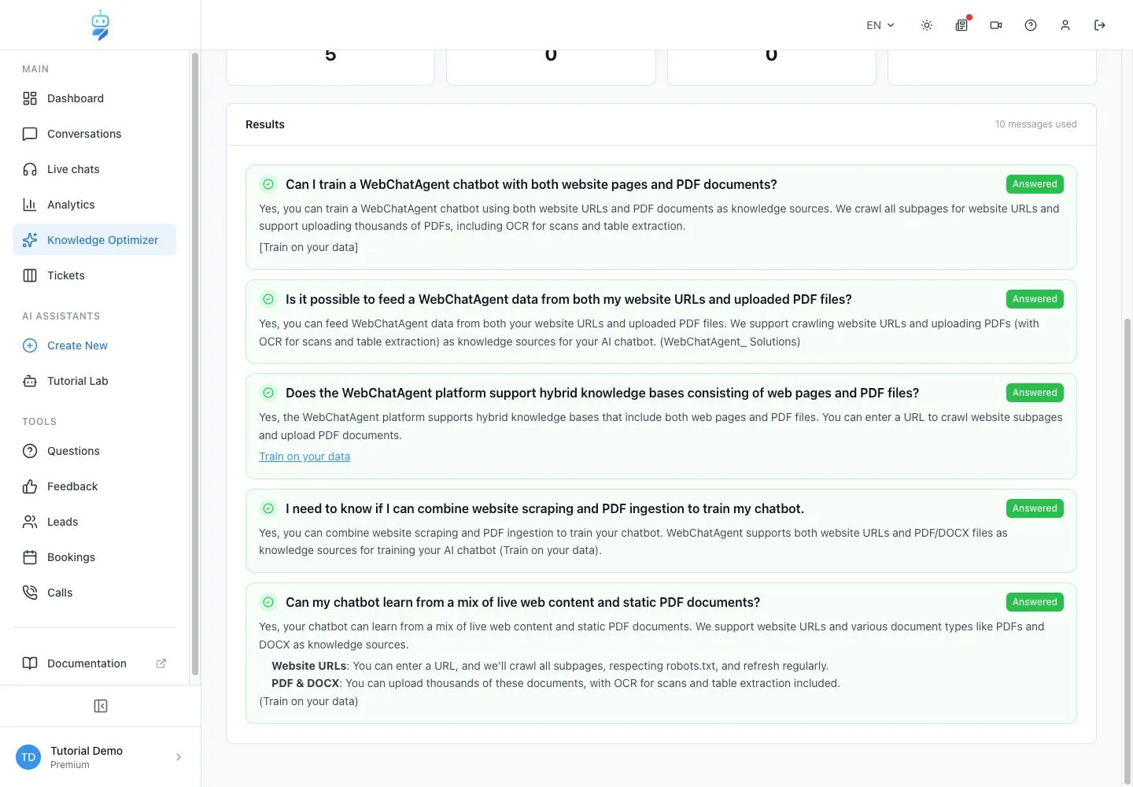Click check icon on live web content question
The height and width of the screenshot is (787, 1133).
coord(268,602)
